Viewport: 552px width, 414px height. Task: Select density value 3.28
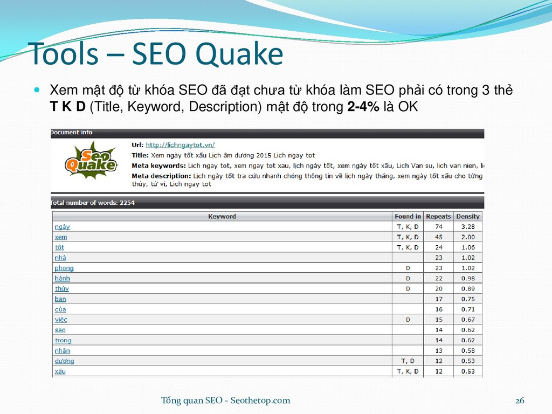click(468, 227)
